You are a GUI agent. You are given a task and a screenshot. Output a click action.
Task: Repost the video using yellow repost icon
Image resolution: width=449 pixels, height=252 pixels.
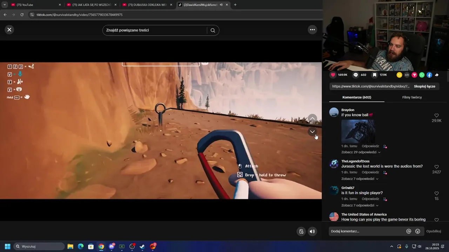coord(399,75)
